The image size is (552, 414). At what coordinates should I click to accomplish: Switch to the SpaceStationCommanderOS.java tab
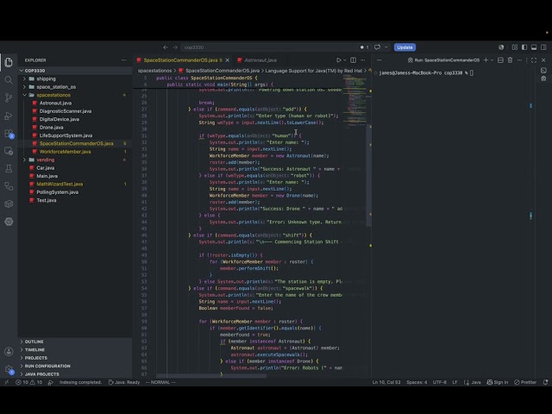[x=180, y=60]
